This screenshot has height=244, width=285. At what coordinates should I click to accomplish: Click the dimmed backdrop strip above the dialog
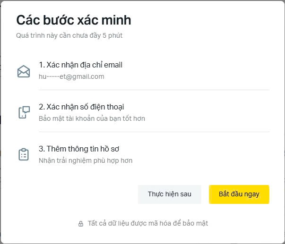click(x=142, y=1)
